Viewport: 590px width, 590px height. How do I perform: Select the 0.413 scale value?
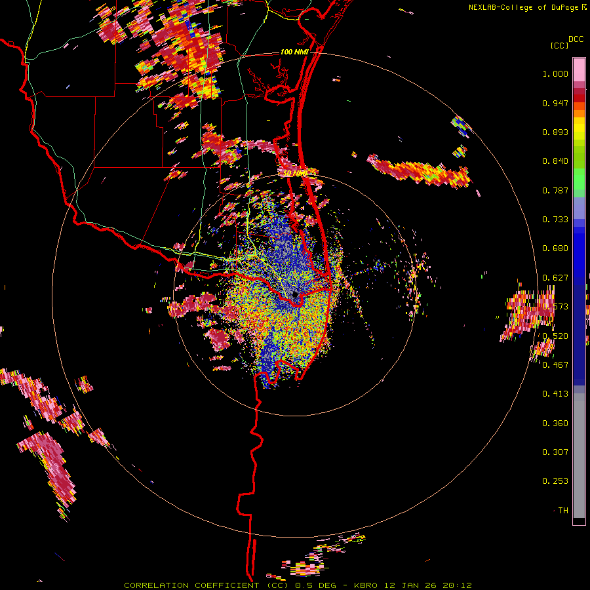pos(555,394)
